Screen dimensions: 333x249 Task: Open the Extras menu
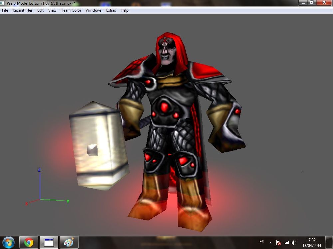[x=111, y=10]
